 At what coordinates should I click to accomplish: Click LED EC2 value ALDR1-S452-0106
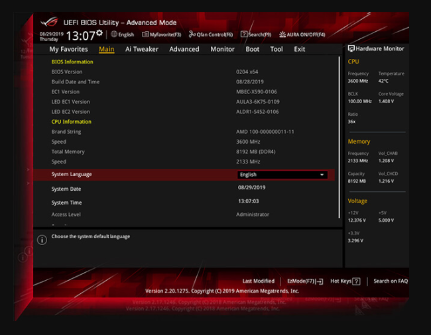click(257, 112)
